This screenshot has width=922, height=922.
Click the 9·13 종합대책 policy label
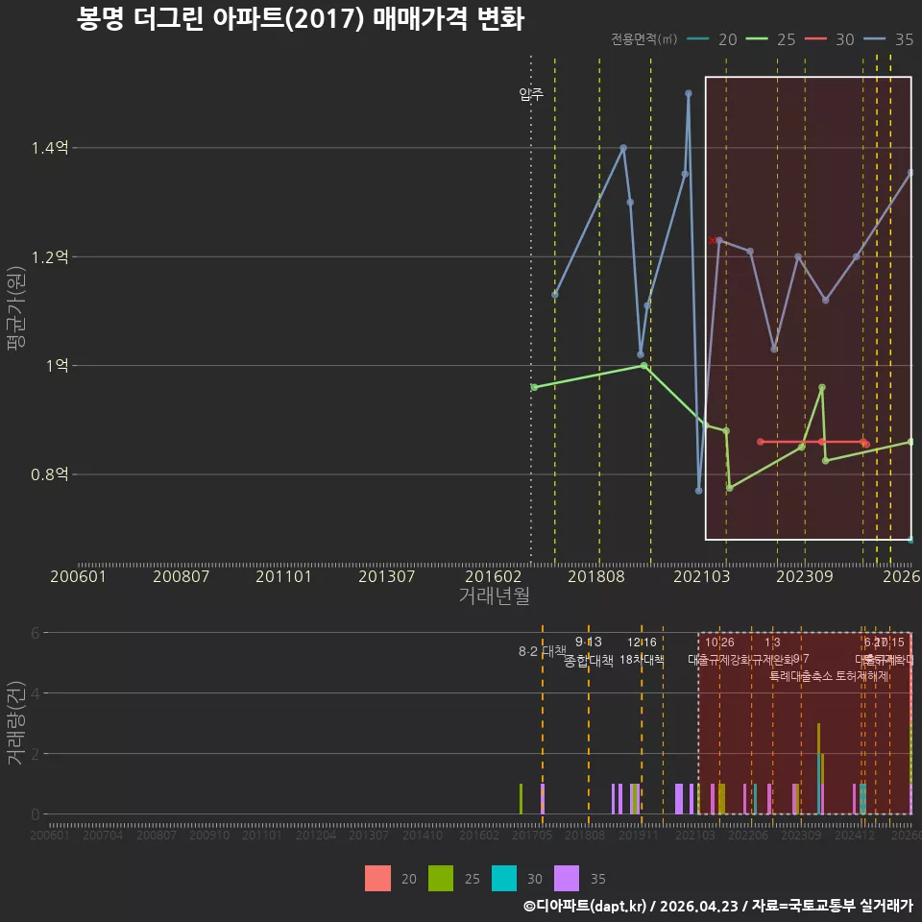(x=588, y=651)
